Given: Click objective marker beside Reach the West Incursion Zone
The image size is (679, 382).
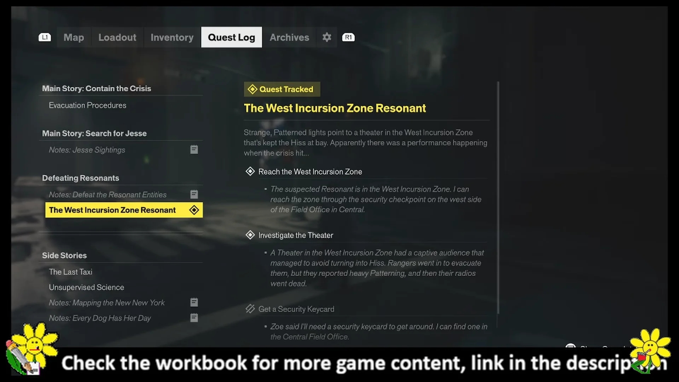Looking at the screenshot, I should click(250, 172).
